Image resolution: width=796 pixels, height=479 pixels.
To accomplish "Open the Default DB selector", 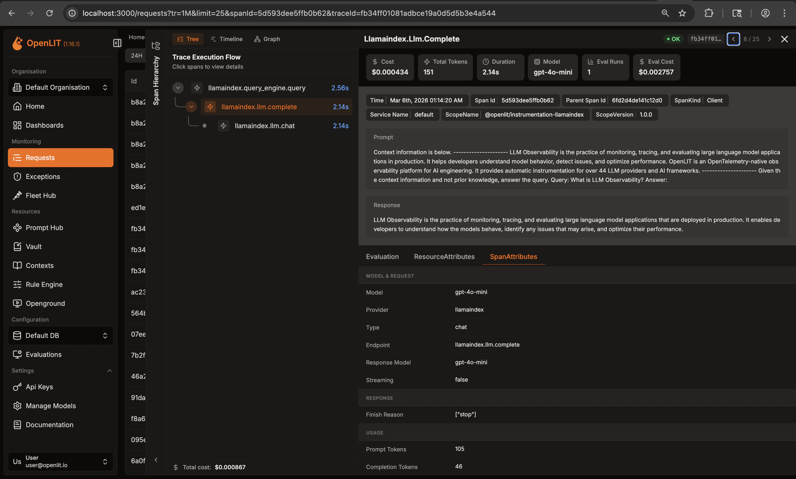I will click(60, 335).
